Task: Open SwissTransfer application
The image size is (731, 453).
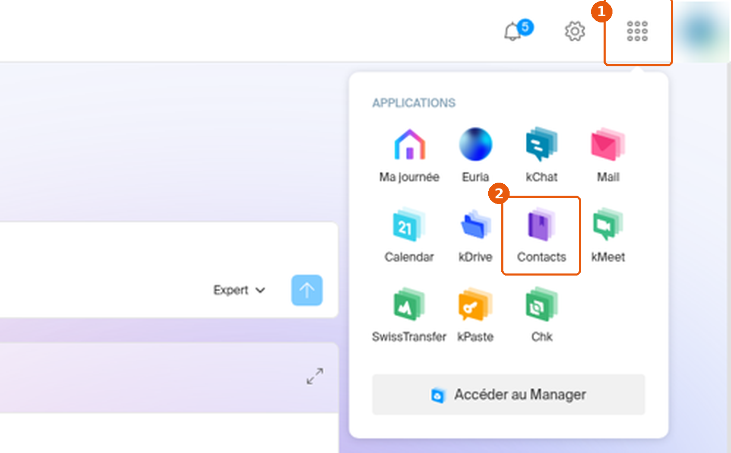Action: 409,315
